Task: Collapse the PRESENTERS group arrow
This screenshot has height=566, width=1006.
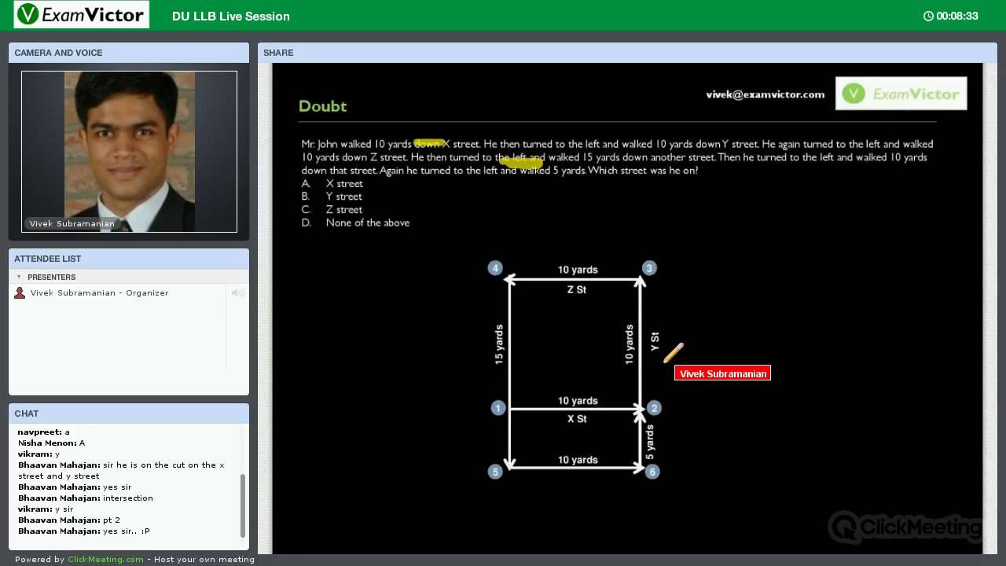Action: 19,277
